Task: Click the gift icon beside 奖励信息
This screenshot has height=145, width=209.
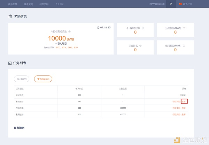Action: pyautogui.click(x=10, y=17)
